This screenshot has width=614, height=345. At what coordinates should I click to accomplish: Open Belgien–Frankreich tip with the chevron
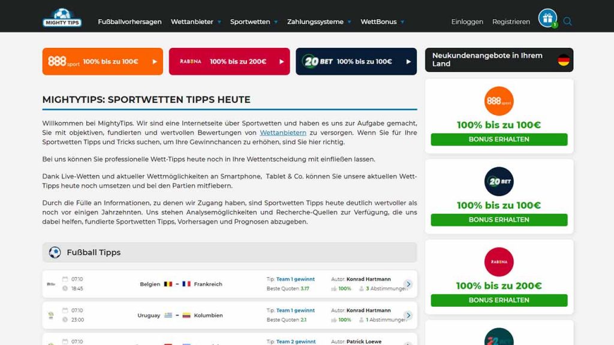tap(408, 284)
